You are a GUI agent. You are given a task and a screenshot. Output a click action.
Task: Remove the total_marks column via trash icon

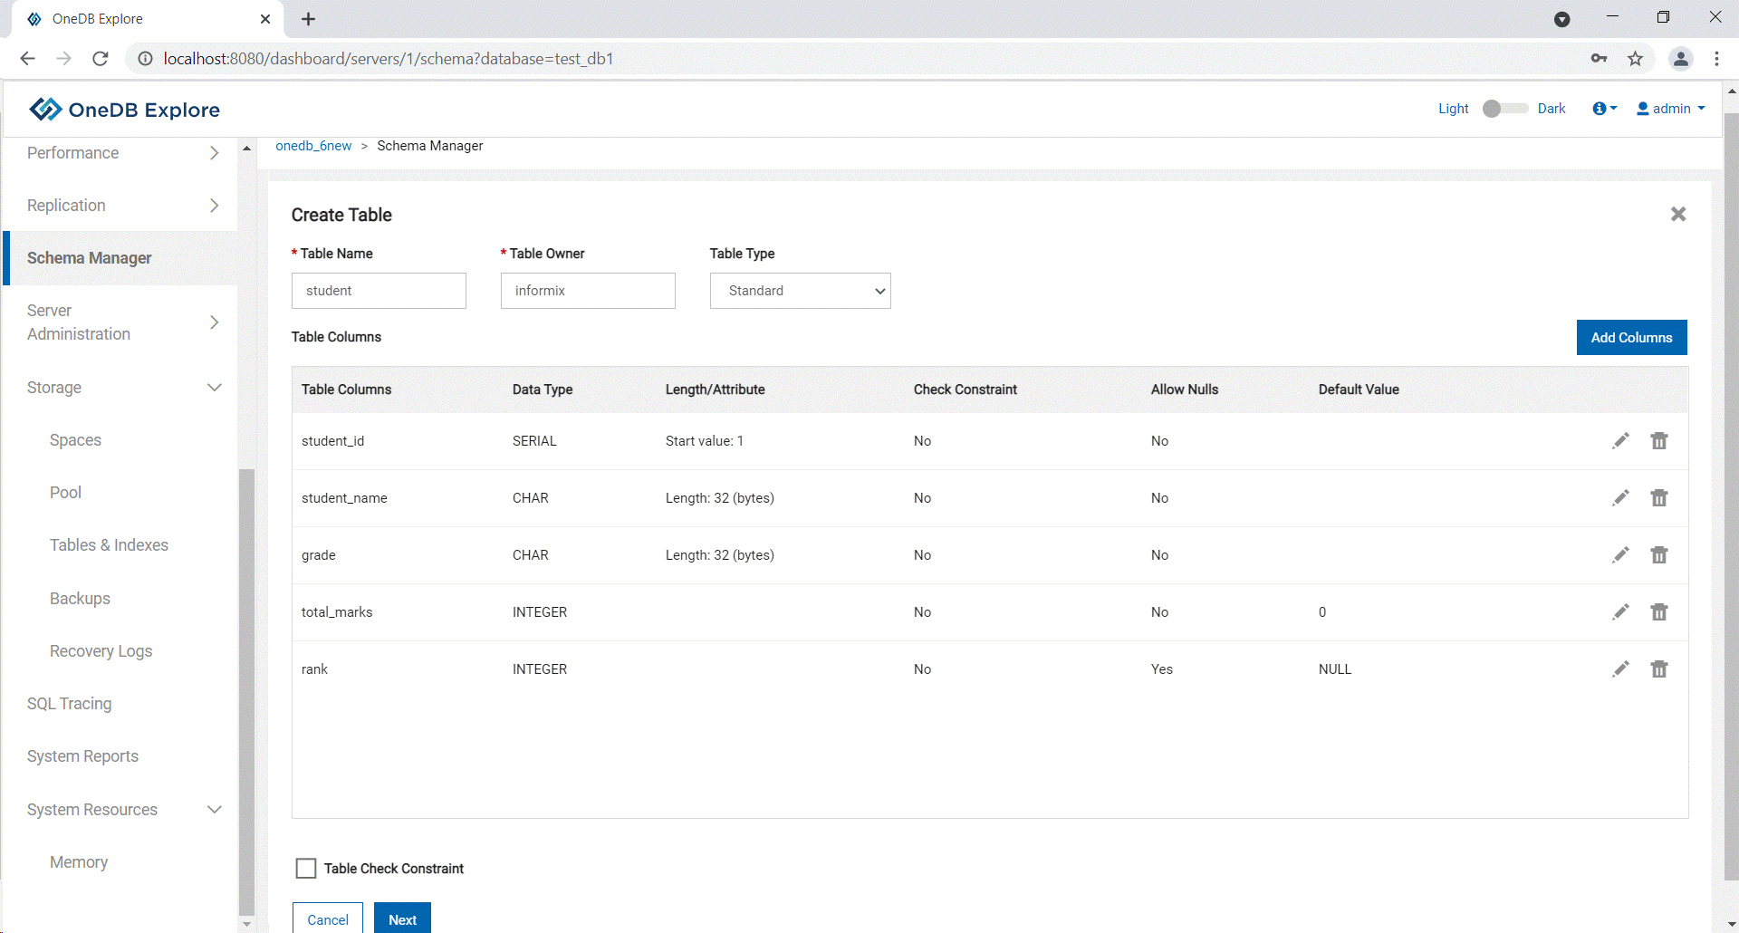point(1658,612)
